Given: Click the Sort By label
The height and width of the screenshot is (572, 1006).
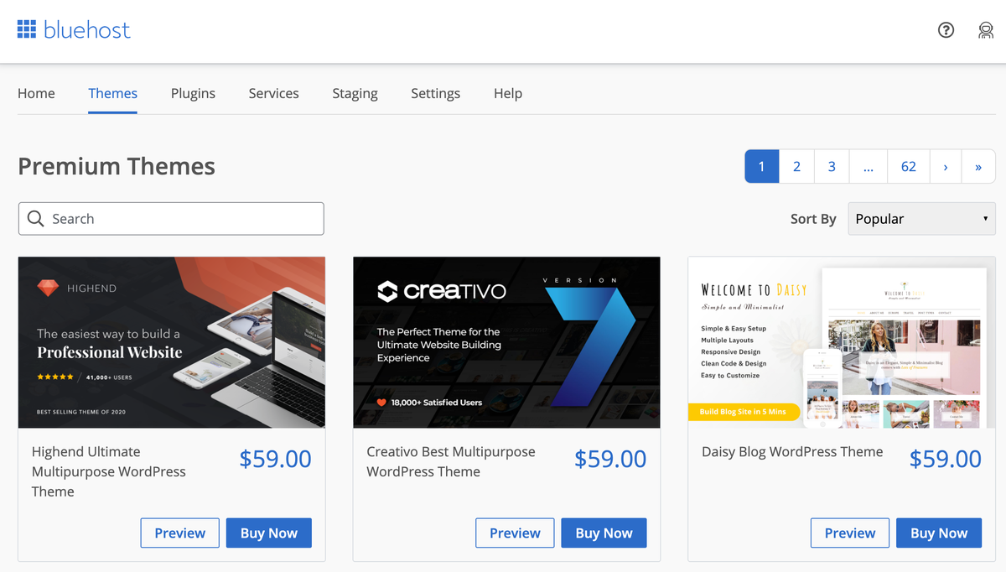Looking at the screenshot, I should pos(813,219).
